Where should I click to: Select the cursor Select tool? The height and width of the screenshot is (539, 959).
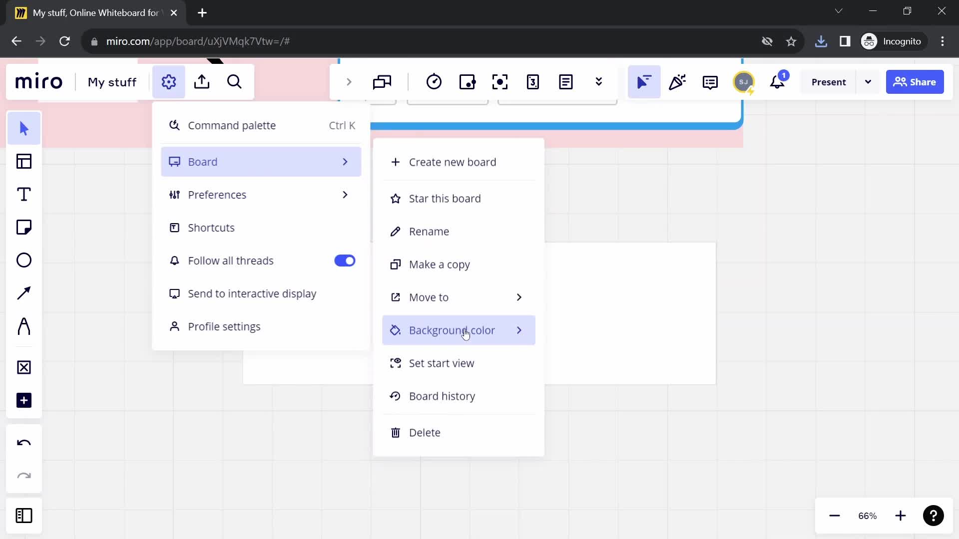pos(24,128)
